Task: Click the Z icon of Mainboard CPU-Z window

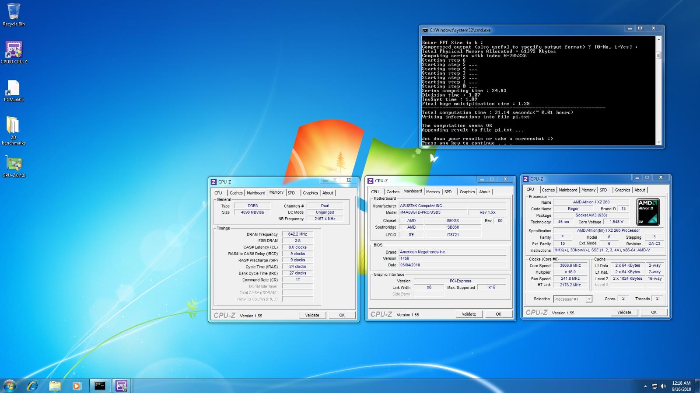Action: [371, 181]
